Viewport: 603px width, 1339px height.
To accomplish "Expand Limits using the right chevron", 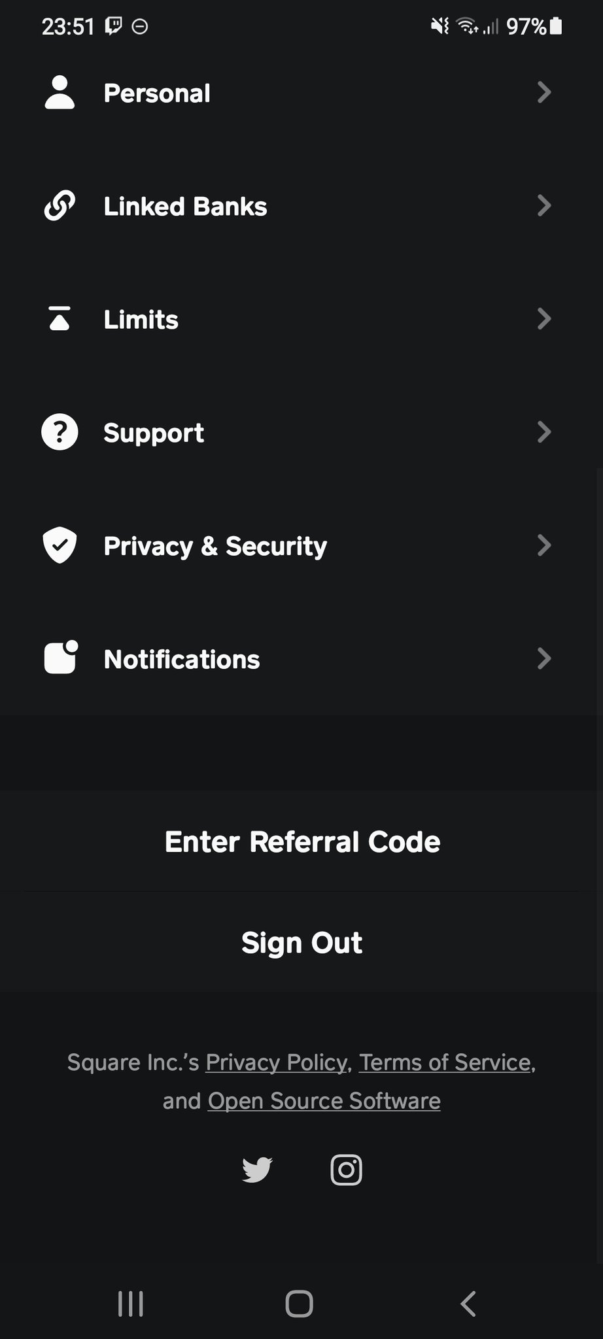I will click(543, 319).
